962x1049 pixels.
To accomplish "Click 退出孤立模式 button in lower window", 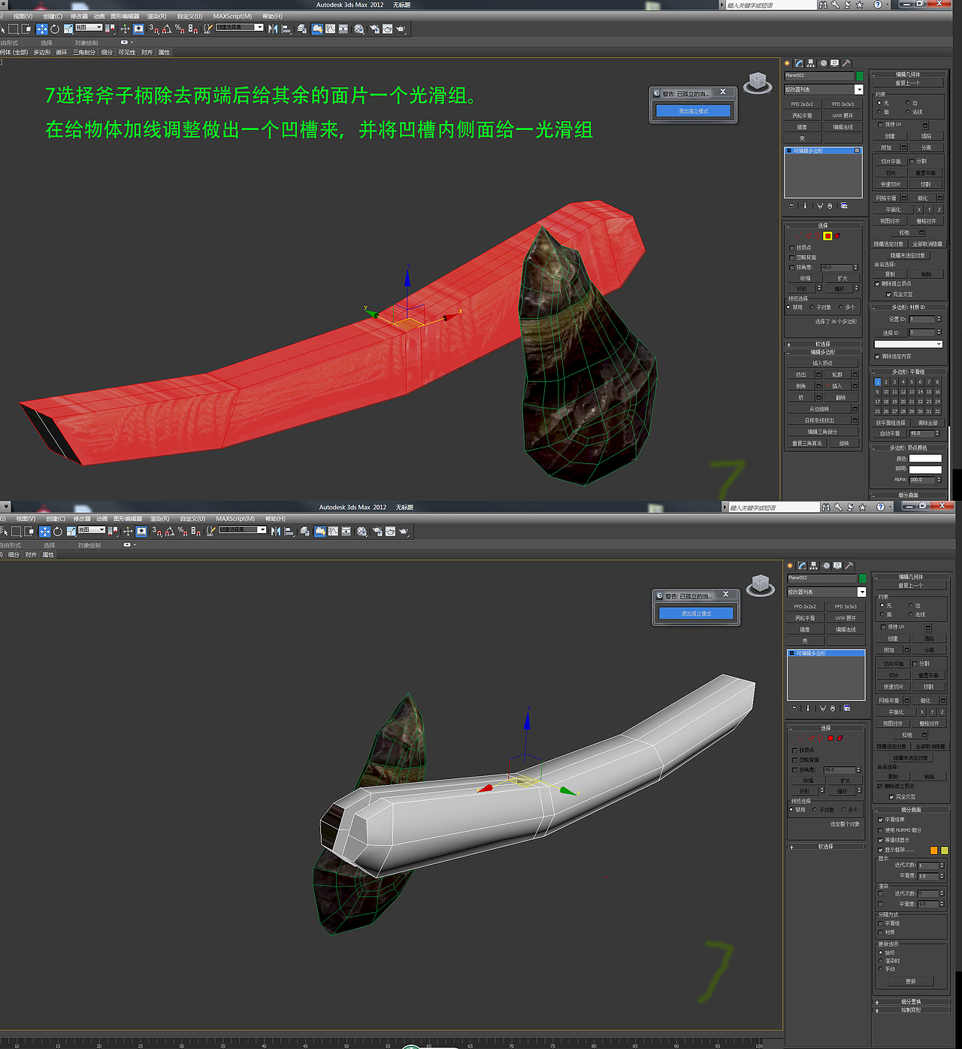I will [696, 613].
